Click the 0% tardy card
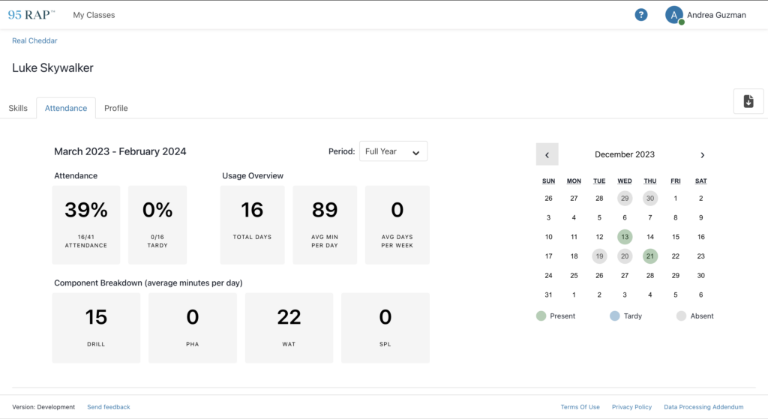The height and width of the screenshot is (419, 768). tap(157, 225)
